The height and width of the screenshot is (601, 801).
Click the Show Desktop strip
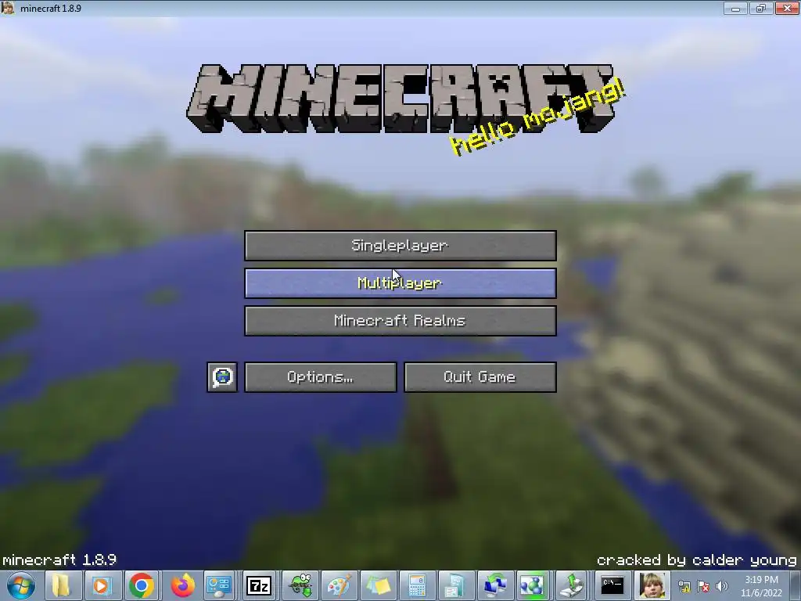coord(796,585)
